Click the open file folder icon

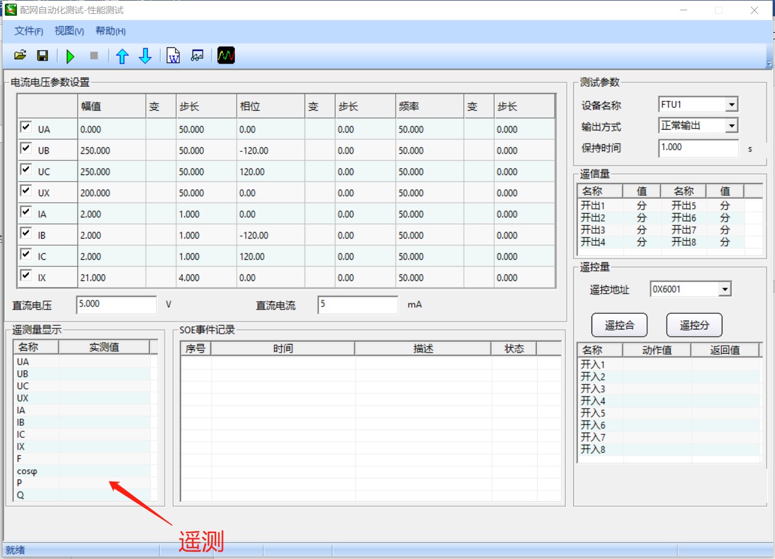[x=20, y=56]
